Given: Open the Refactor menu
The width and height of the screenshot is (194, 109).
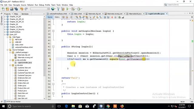Looking at the screenshot, I should point(30,5).
